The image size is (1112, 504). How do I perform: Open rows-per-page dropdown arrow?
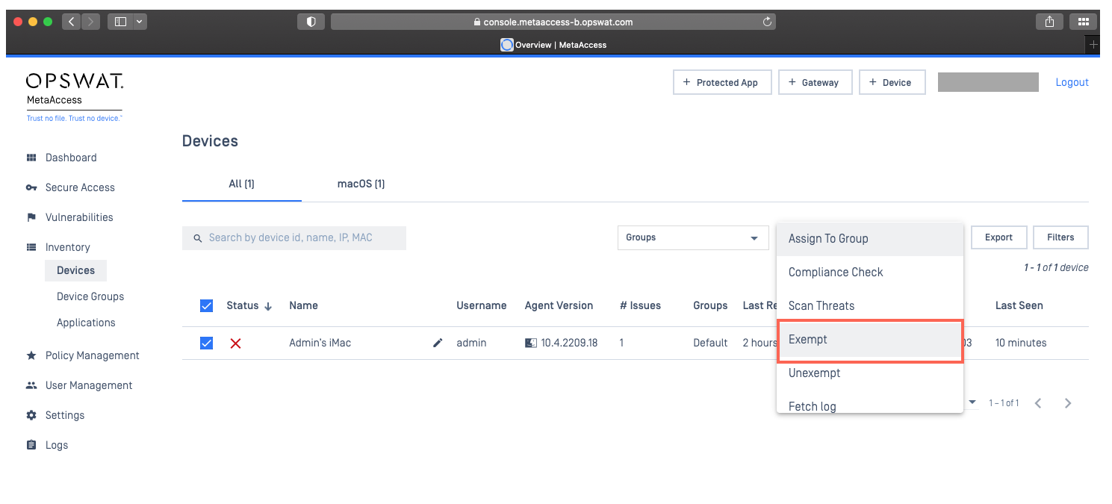pos(972,402)
